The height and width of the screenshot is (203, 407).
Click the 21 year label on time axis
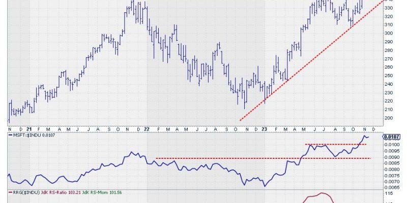29,129
